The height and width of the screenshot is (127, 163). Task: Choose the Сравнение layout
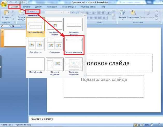point(55,46)
